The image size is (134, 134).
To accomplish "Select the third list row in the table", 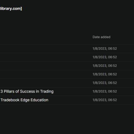I will tap(67, 66).
